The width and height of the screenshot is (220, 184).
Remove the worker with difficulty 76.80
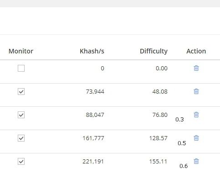(196, 115)
